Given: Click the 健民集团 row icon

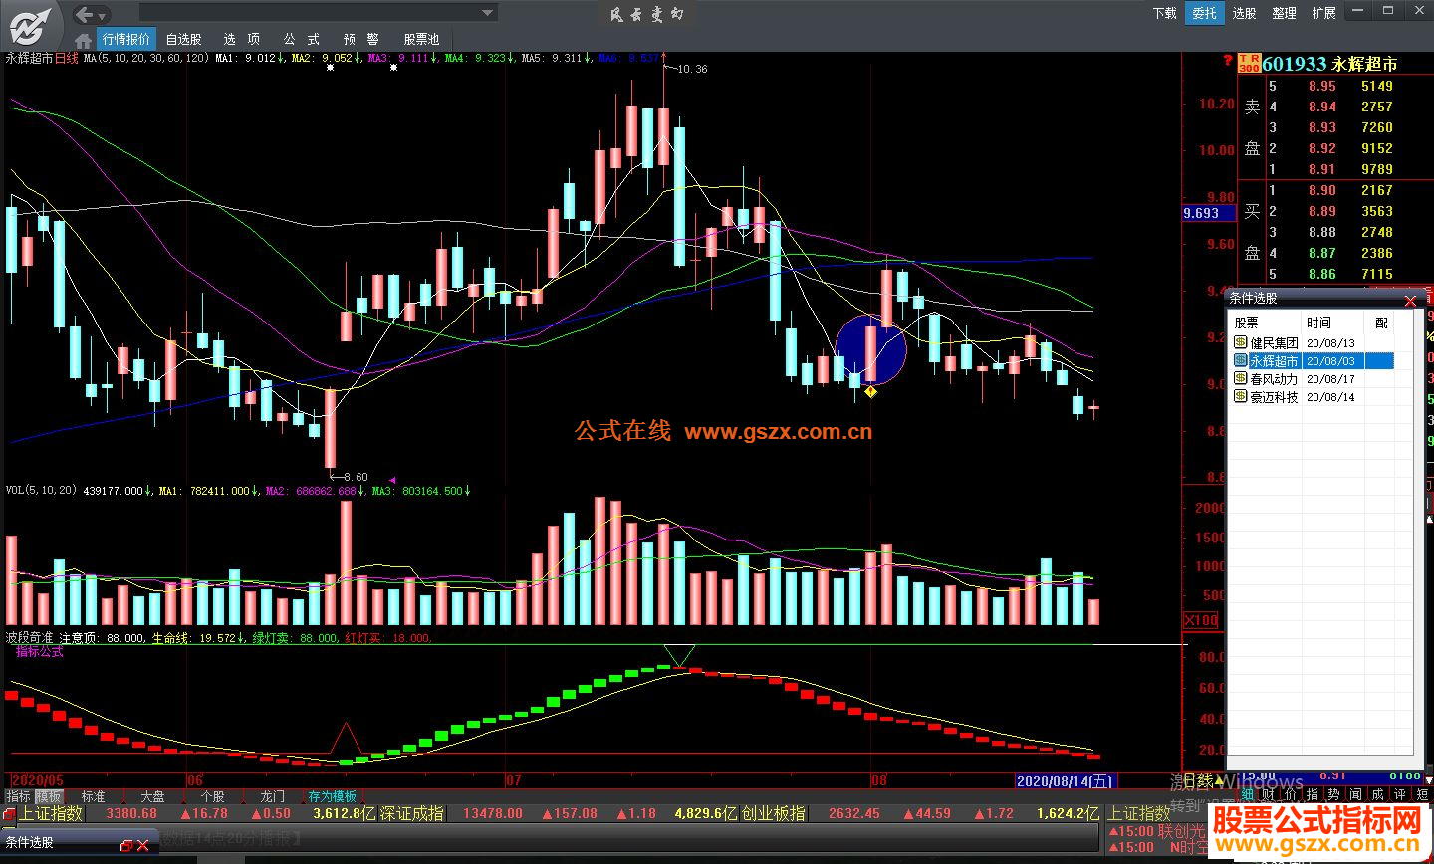Looking at the screenshot, I should (1241, 343).
